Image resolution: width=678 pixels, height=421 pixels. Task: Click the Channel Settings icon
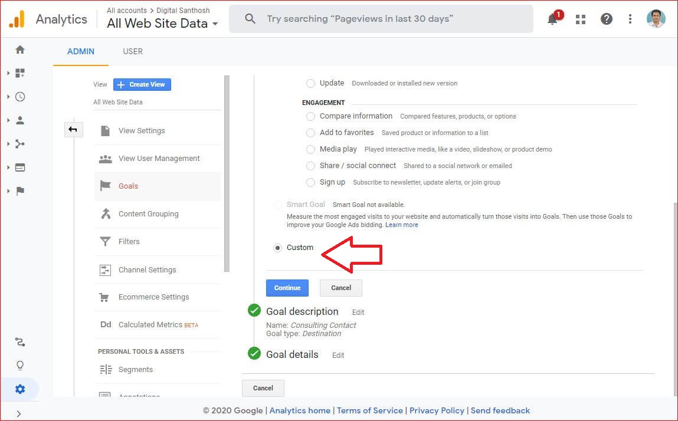click(x=105, y=269)
